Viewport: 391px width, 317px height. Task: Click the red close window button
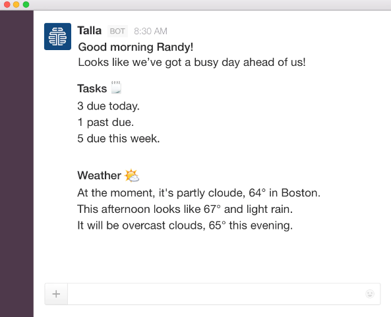click(x=7, y=5)
